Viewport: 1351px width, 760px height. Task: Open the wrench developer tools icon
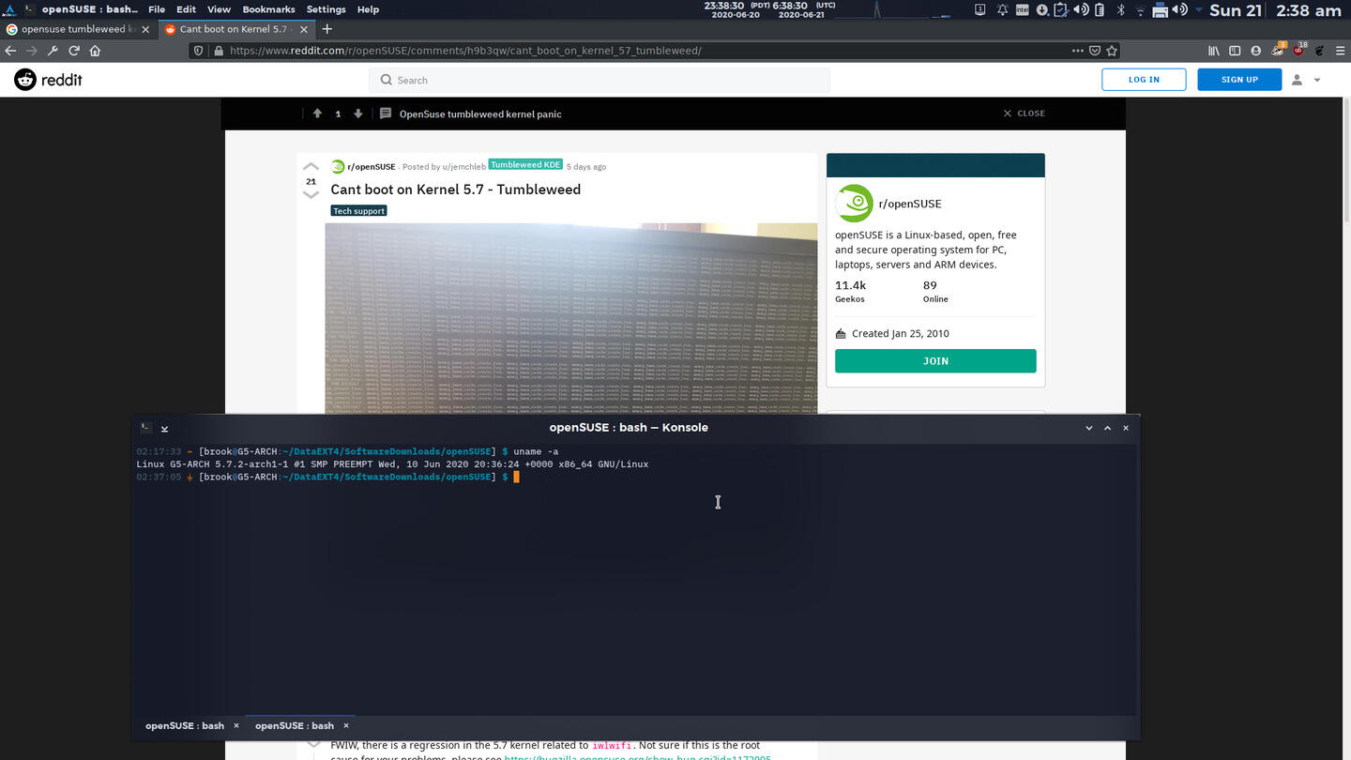[53, 51]
